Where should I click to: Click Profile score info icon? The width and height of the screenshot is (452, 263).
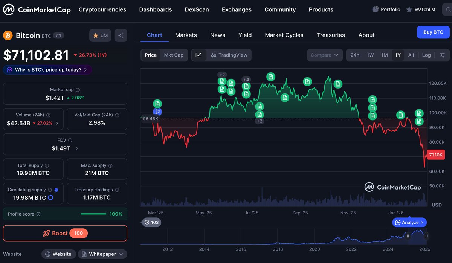[38, 214]
